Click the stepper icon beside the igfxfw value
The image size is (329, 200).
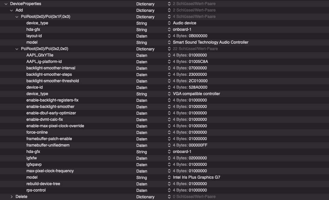(170, 158)
